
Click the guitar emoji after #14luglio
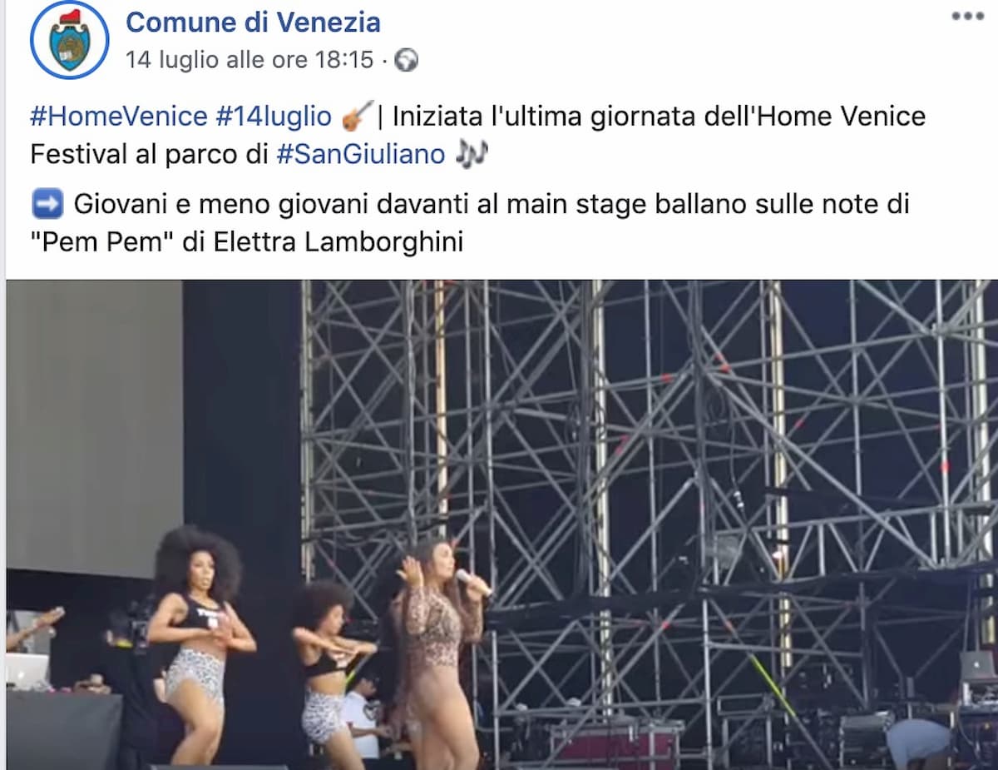tap(355, 115)
